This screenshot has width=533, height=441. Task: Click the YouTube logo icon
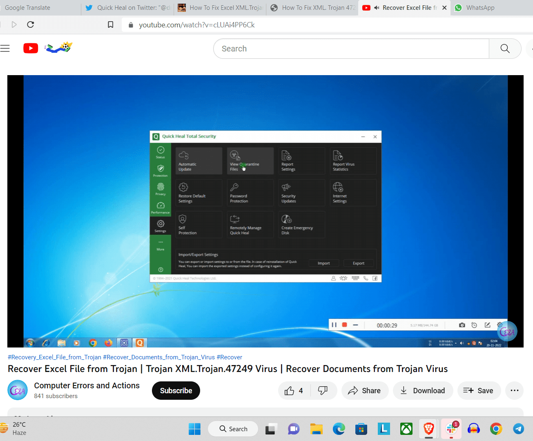(31, 49)
